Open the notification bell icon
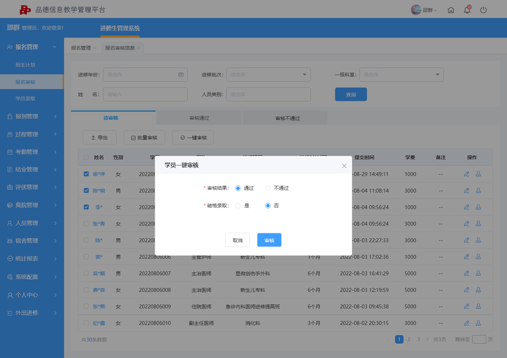Screen dimensions: 507x358 pyautogui.click(x=467, y=10)
